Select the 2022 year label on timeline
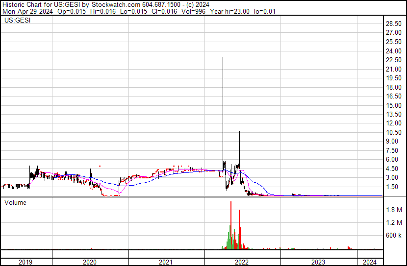Viewport: 407px width, 266px height. (242, 262)
